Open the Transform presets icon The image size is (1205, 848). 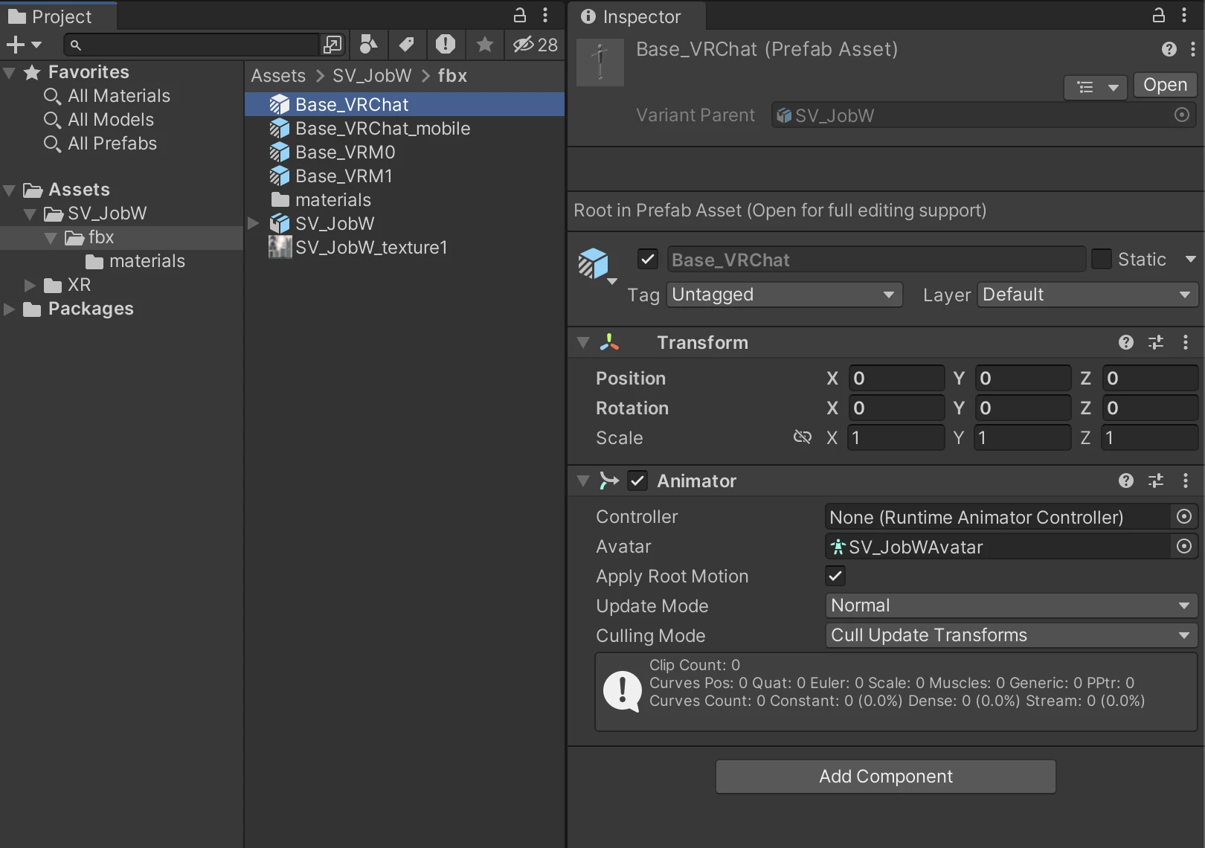(x=1156, y=342)
